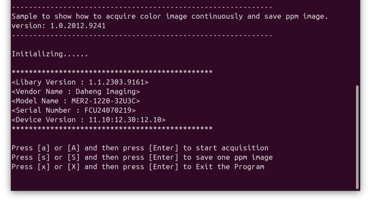Click the words "start acquisition"
The image size is (371, 203).
(232, 148)
